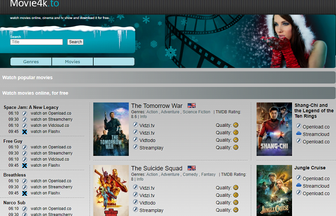
Task: Click the Vidtodo quality smiley for Tomorrow War
Action: [236, 140]
